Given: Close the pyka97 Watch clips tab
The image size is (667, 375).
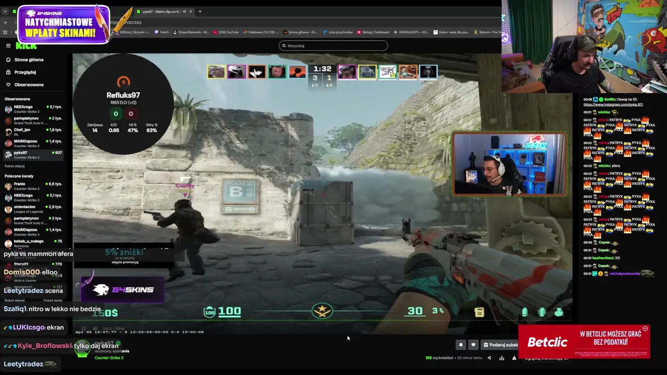Looking at the screenshot, I should [x=190, y=11].
